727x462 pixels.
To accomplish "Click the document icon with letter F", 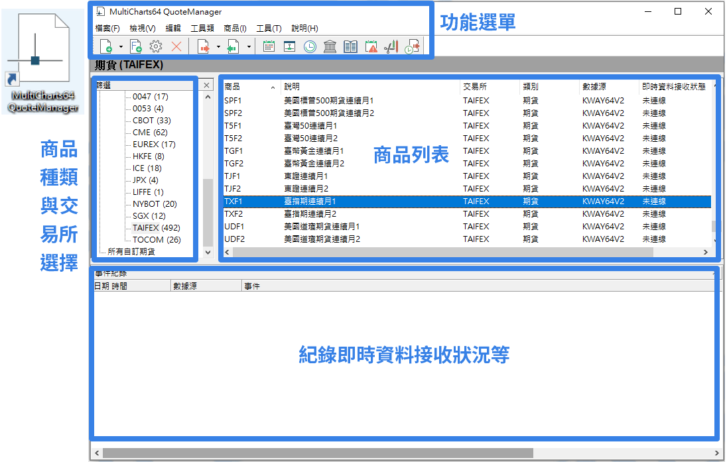I will click(136, 46).
